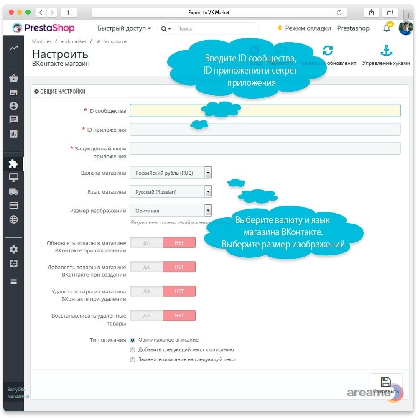Expand the 'Быстрый доступ' menu
The height and width of the screenshot is (418, 418).
[x=124, y=28]
